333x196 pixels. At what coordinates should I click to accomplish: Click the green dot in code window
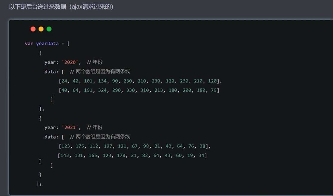[x=49, y=29]
